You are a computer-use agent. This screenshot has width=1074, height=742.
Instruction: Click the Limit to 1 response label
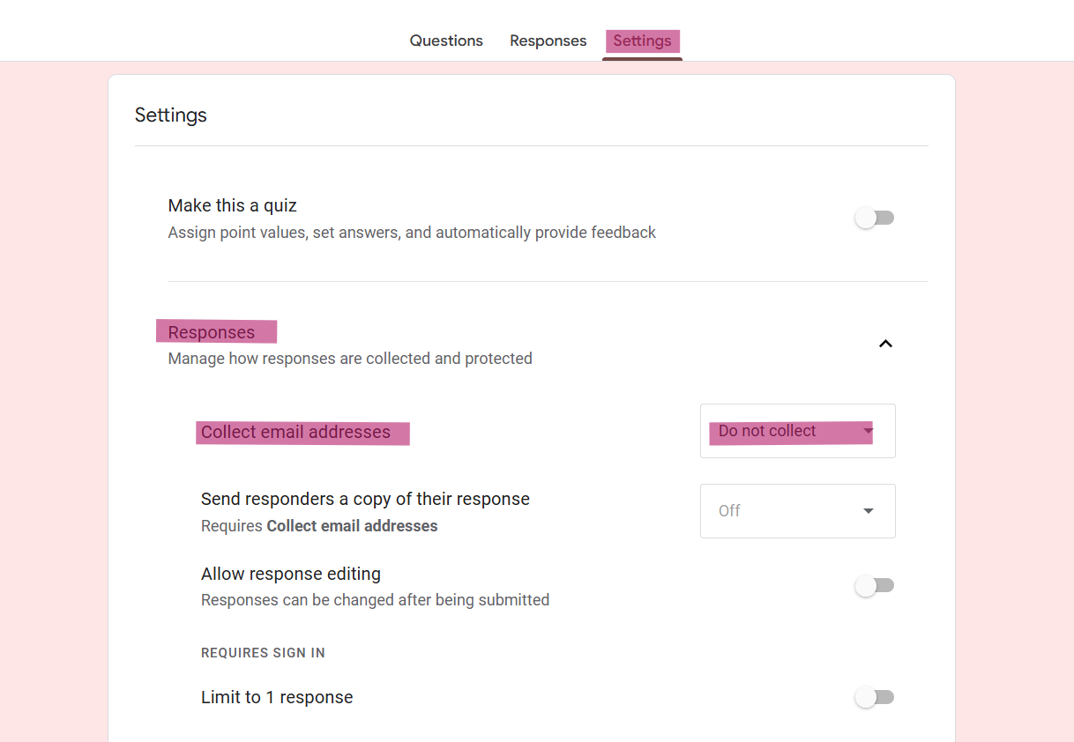click(x=277, y=697)
